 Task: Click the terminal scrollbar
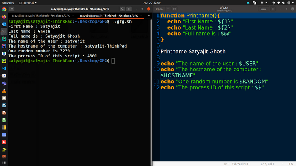(151, 92)
